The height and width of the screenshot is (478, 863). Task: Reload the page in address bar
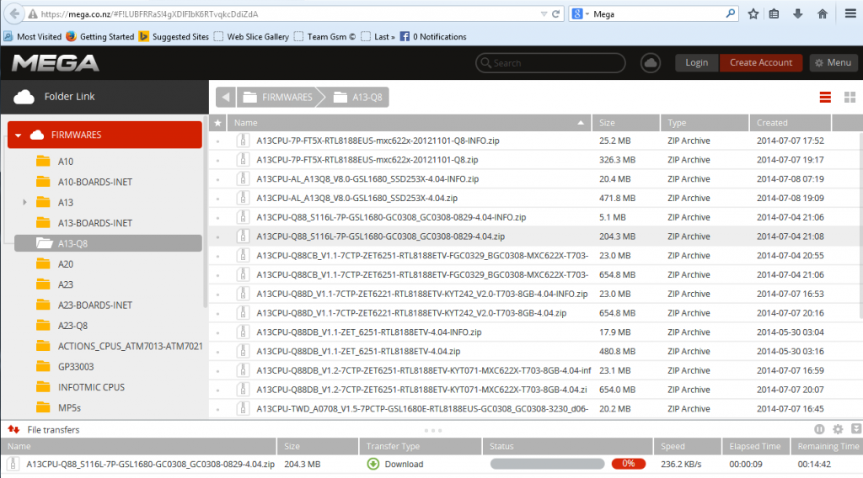555,14
